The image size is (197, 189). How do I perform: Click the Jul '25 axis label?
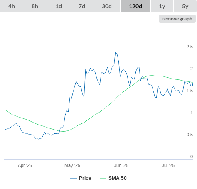coord(168,165)
